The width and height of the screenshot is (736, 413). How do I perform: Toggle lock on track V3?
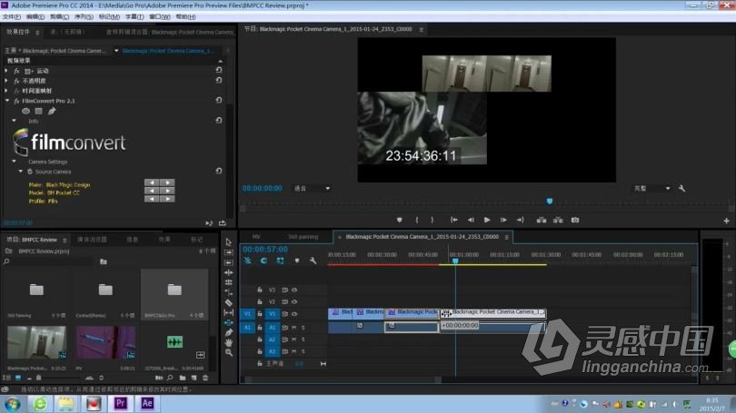tap(260, 290)
